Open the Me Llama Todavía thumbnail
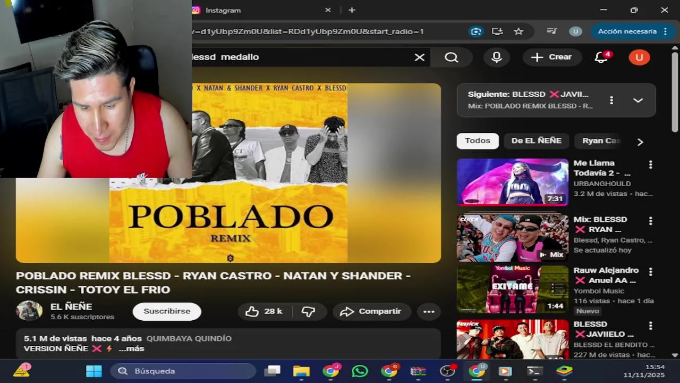 513,182
